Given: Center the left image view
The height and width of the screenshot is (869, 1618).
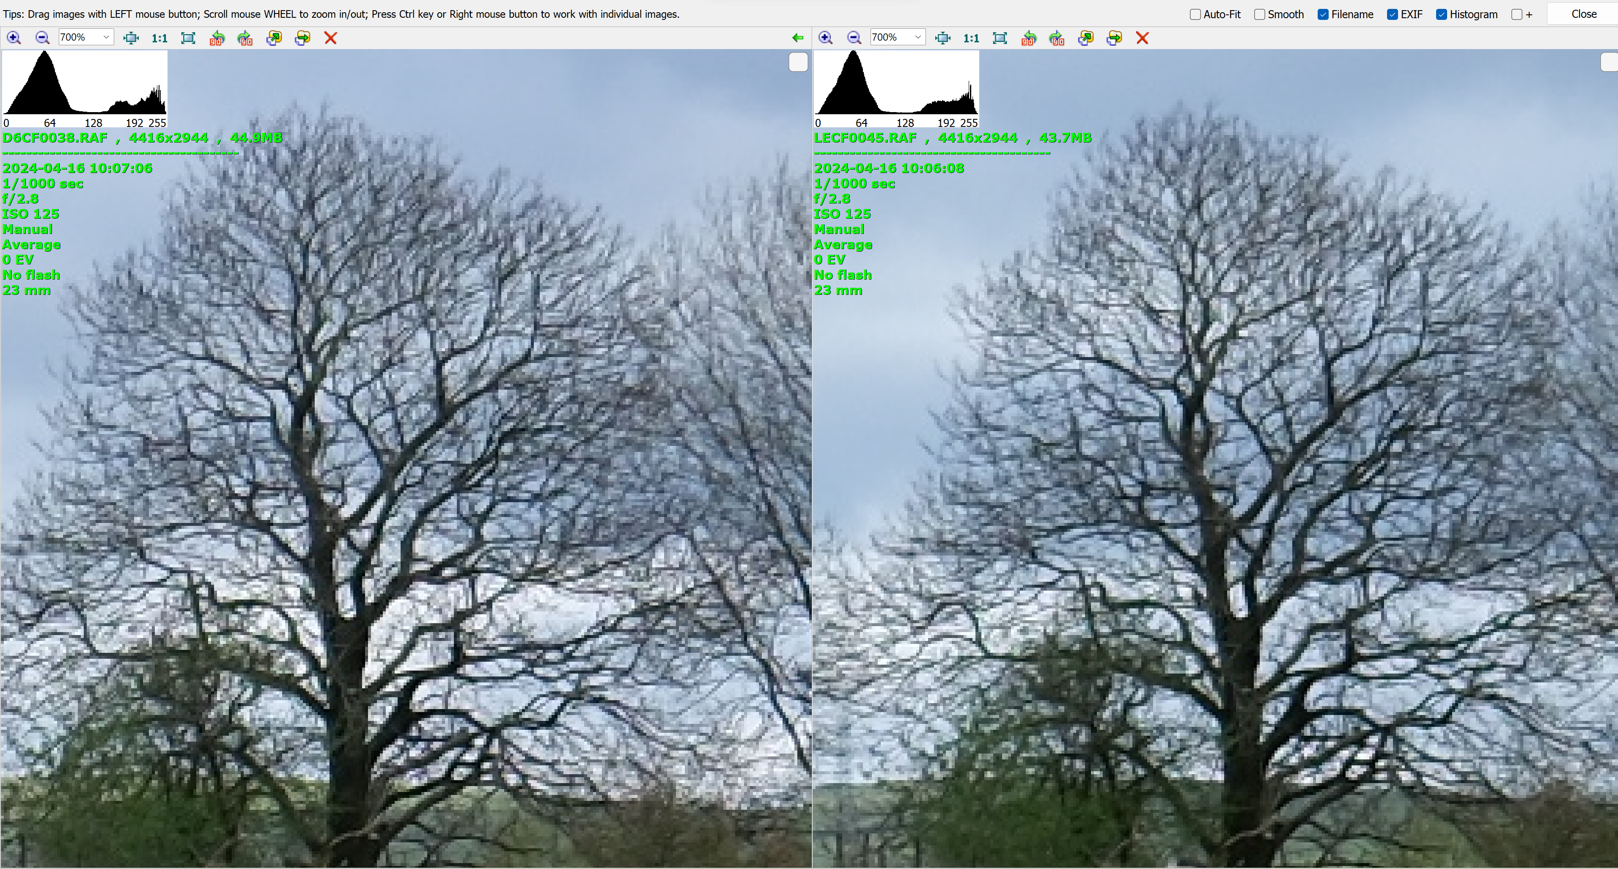Looking at the screenshot, I should click(131, 38).
